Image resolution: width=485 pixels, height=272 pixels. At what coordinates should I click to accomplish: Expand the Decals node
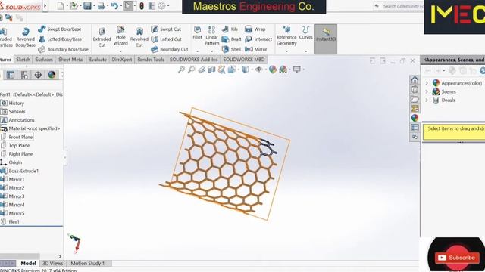[427, 100]
